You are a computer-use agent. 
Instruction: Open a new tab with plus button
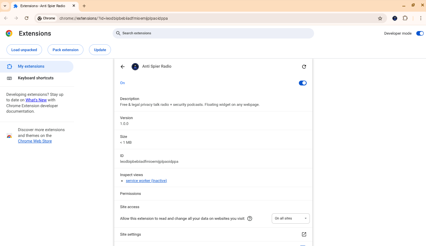coord(84,6)
